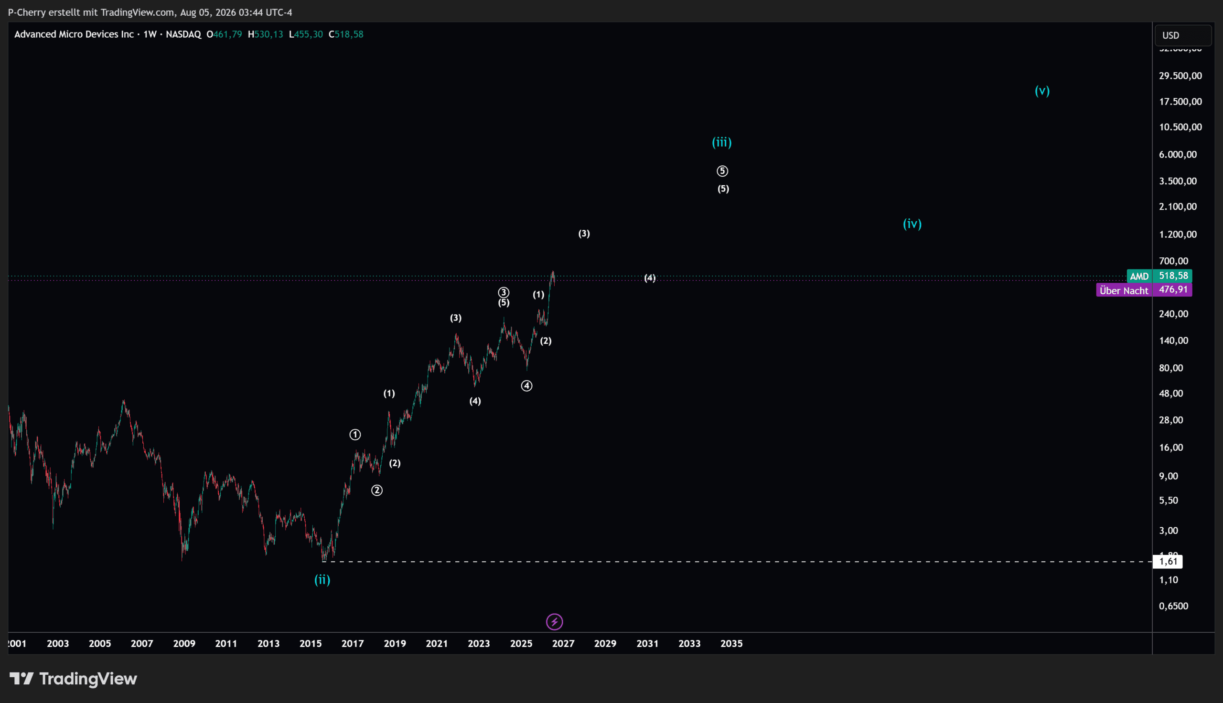Click the 2019 label on the time axis
Viewport: 1223px width, 703px height.
click(395, 644)
